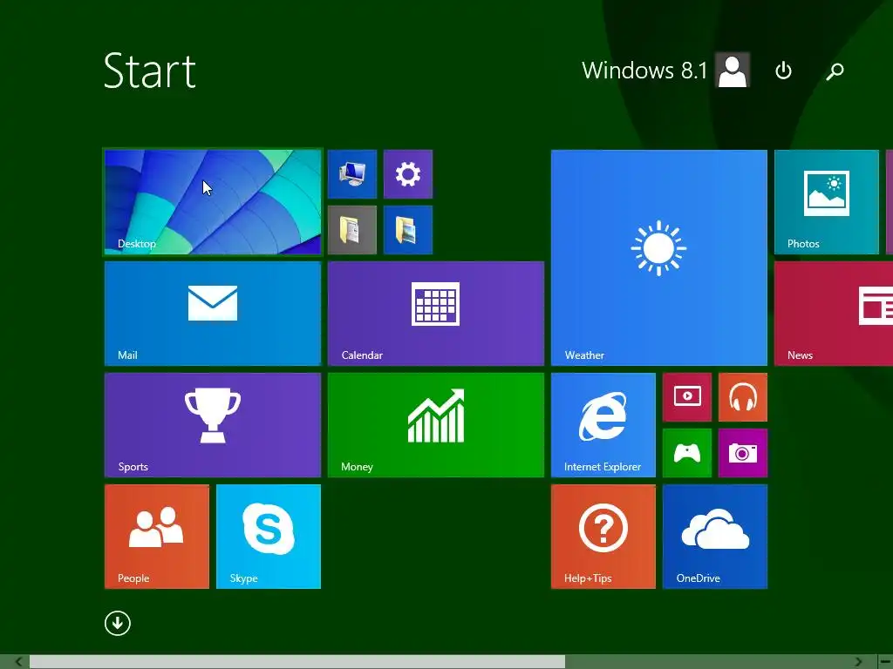Image resolution: width=893 pixels, height=669 pixels.
Task: Open the Camera small tile
Action: [x=743, y=453]
